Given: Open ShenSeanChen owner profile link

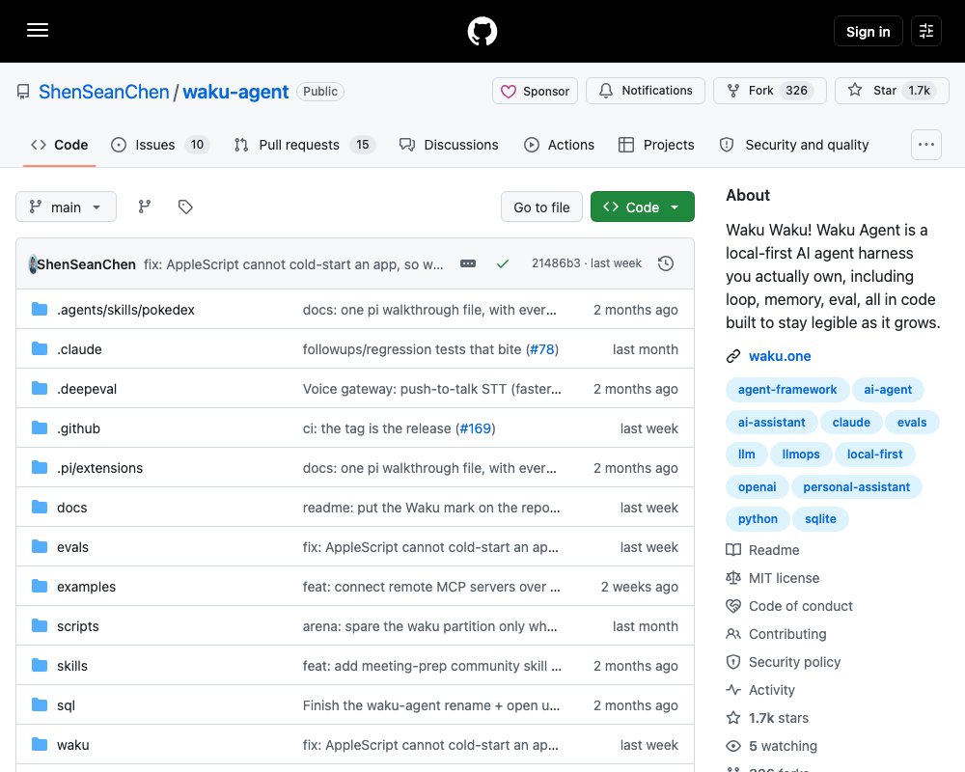Looking at the screenshot, I should click(104, 92).
